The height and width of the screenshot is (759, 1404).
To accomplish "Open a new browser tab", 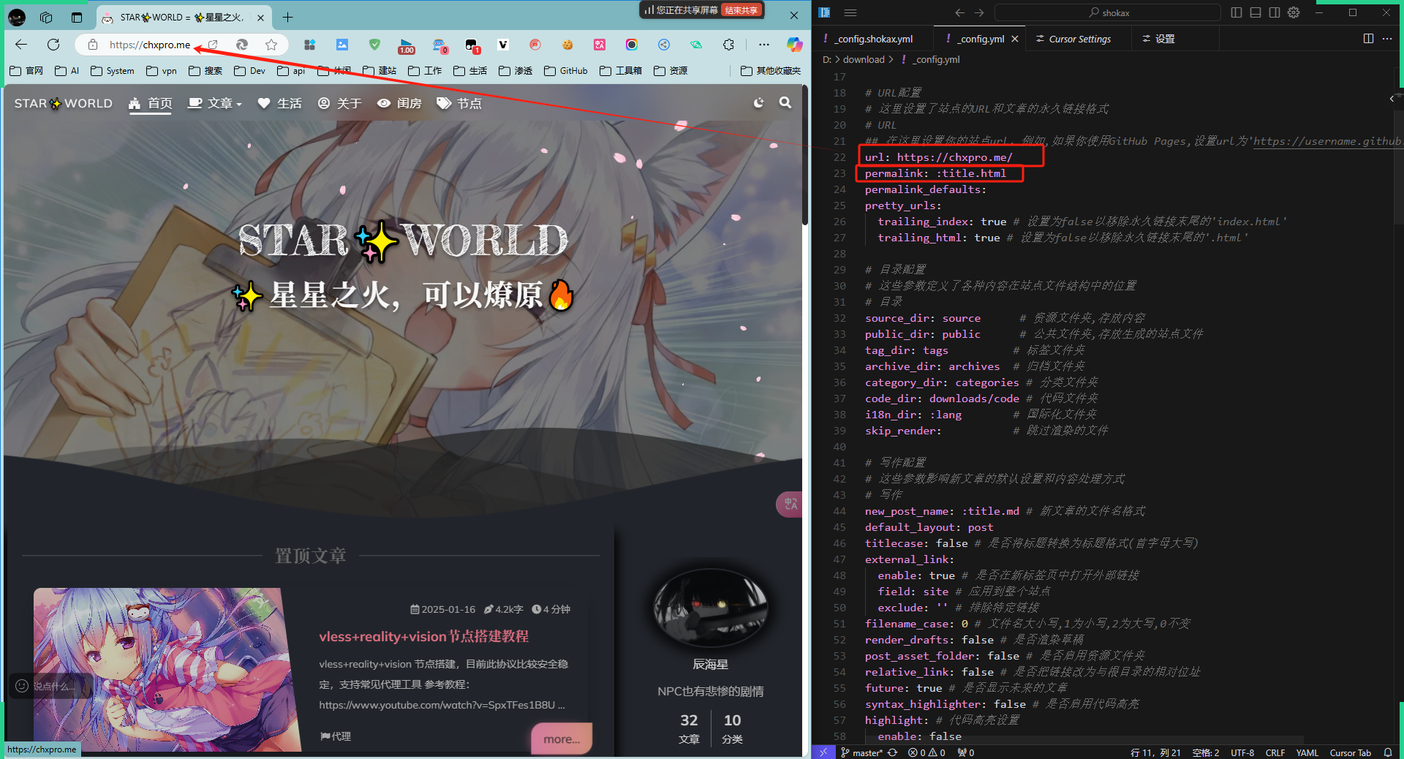I will (x=288, y=18).
